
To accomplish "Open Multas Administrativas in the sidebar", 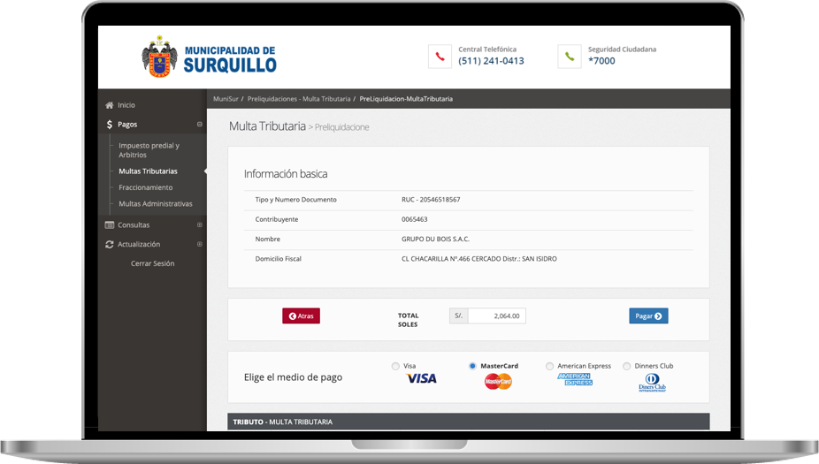I will tap(155, 204).
